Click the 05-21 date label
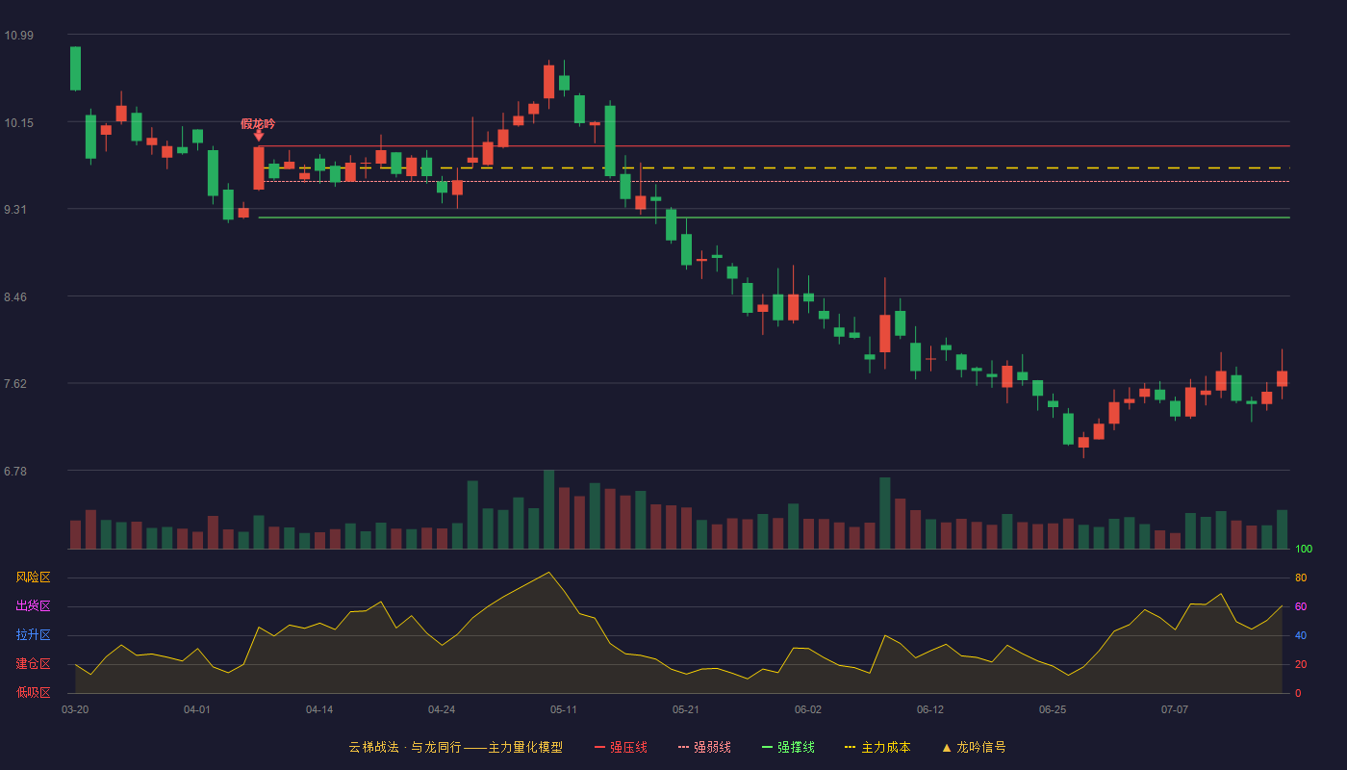 (x=686, y=709)
